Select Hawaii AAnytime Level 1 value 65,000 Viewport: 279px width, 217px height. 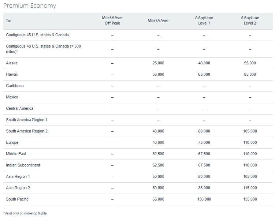[204, 74]
